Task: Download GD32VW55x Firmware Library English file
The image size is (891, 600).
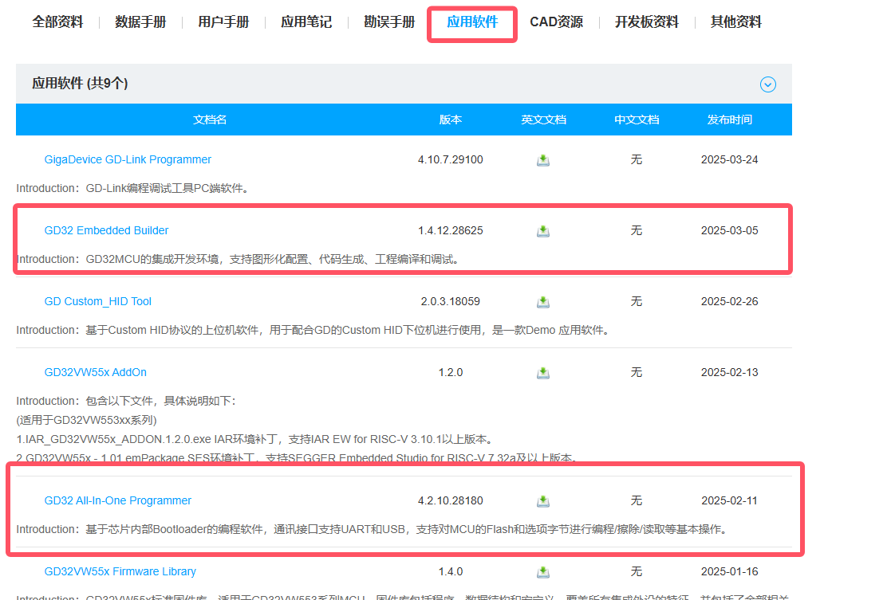Action: tap(543, 572)
